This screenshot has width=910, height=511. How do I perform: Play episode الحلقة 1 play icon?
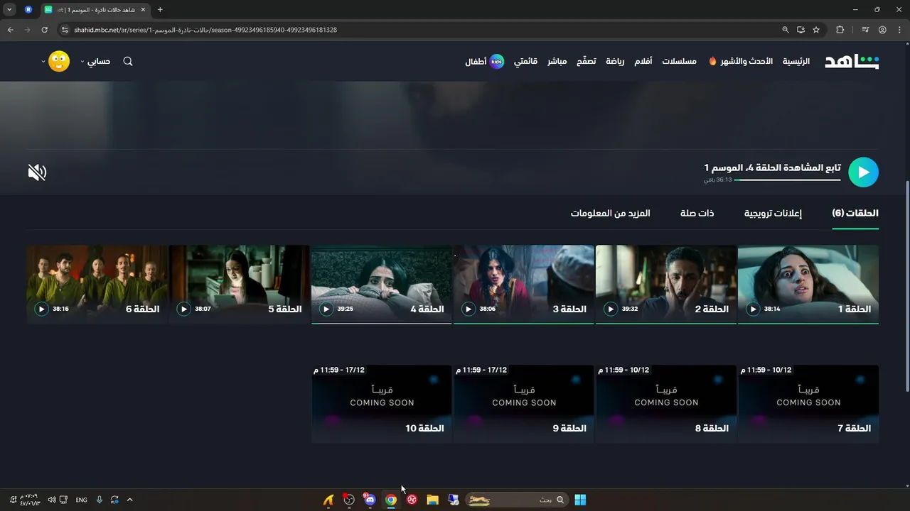(752, 309)
